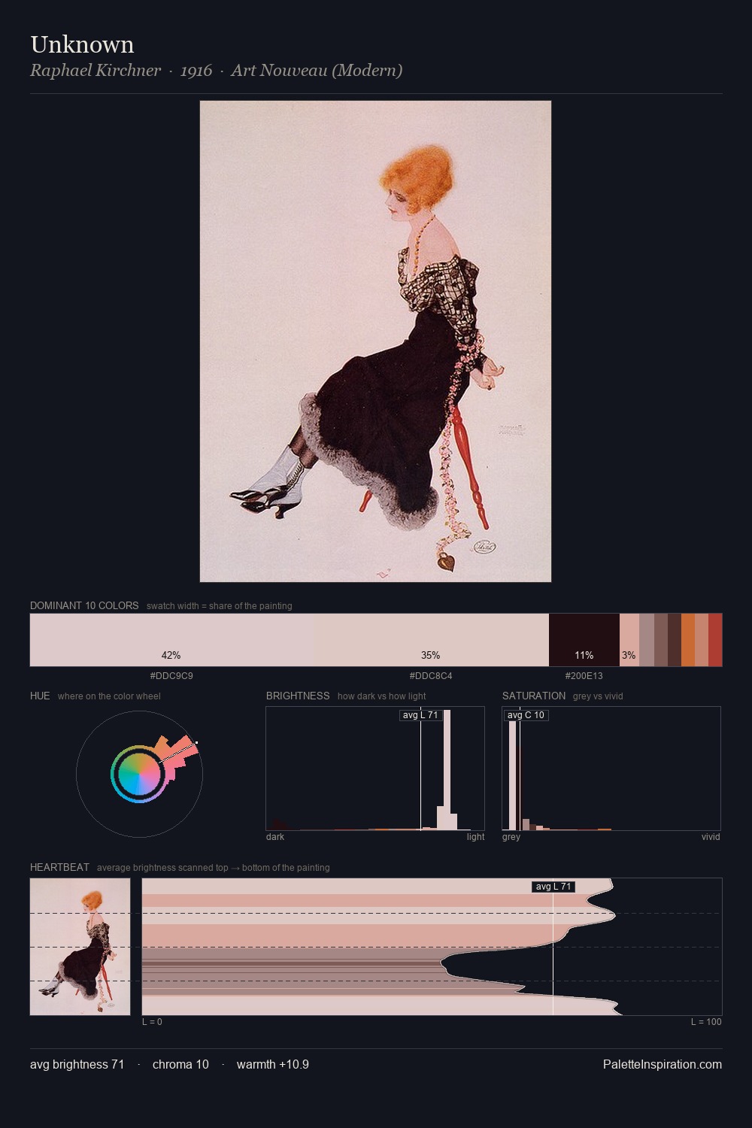Click footer stat "avg brightness 71"
The image size is (752, 1128).
(x=77, y=1064)
